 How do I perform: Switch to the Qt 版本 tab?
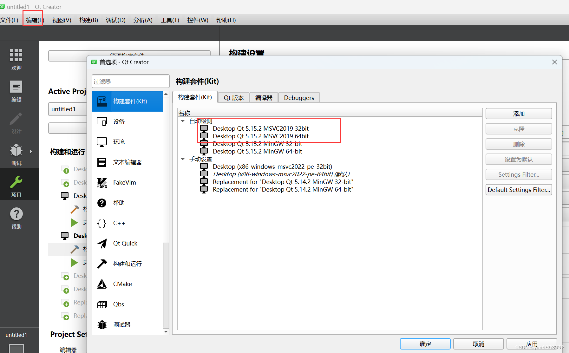[234, 98]
